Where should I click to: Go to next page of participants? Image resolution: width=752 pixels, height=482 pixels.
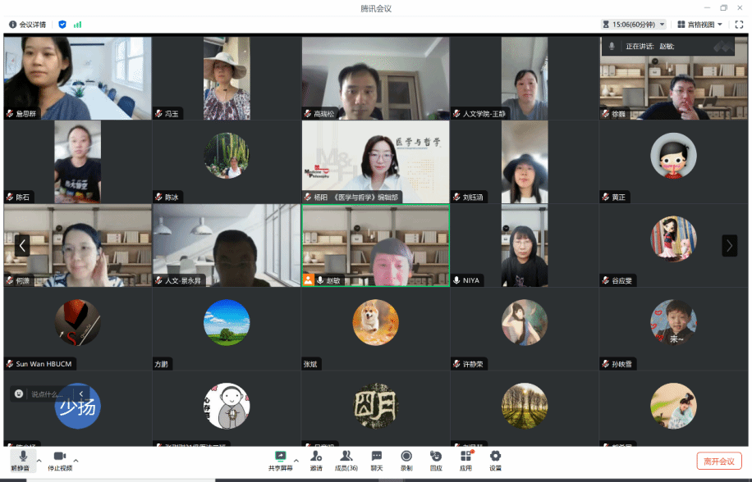pyautogui.click(x=728, y=245)
